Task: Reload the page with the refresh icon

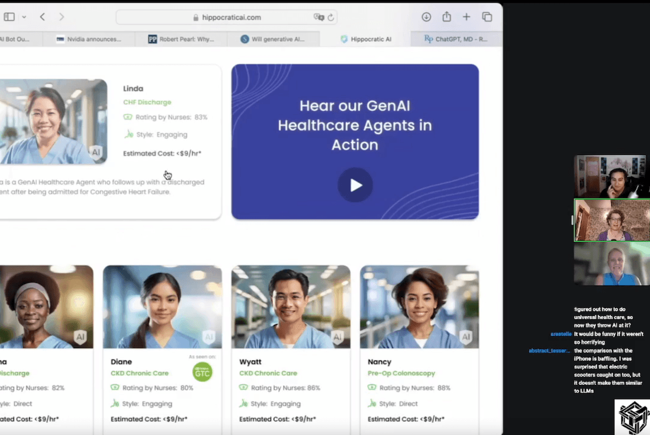Action: click(331, 18)
